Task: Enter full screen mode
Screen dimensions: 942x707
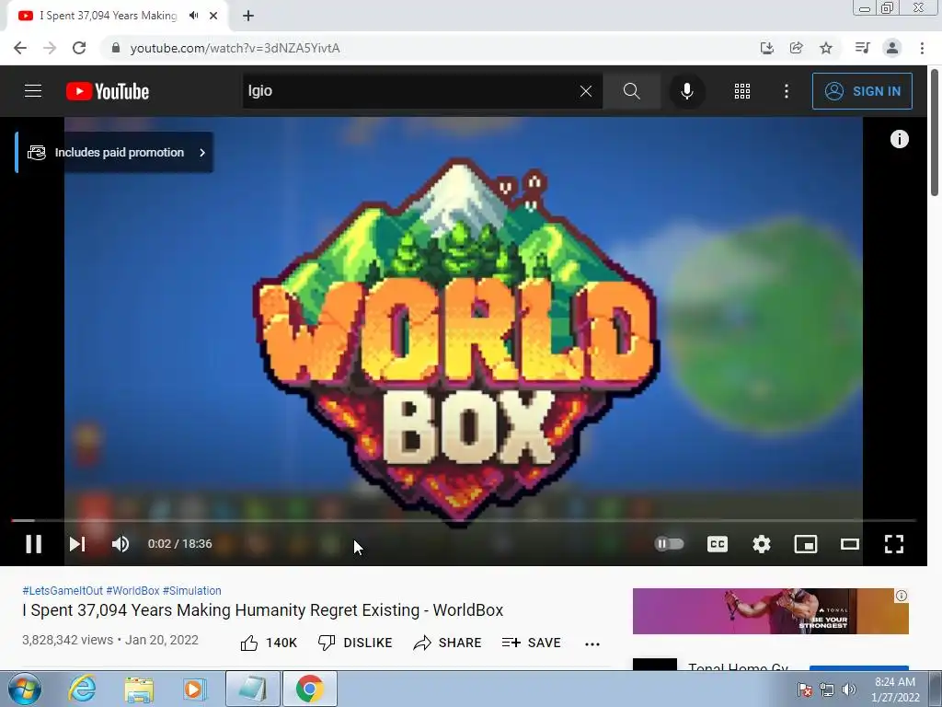Action: pos(894,543)
